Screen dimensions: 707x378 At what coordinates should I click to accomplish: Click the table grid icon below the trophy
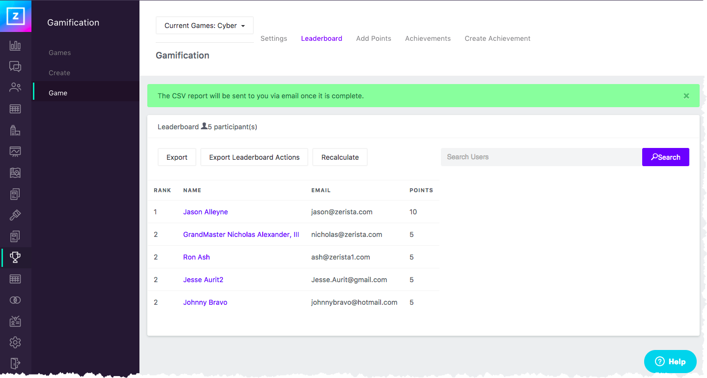[x=15, y=279]
